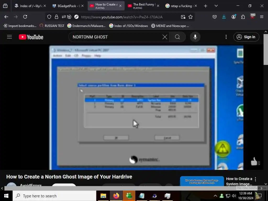This screenshot has width=268, height=201.
Task: Clear the YouTube search query
Action: (165, 37)
